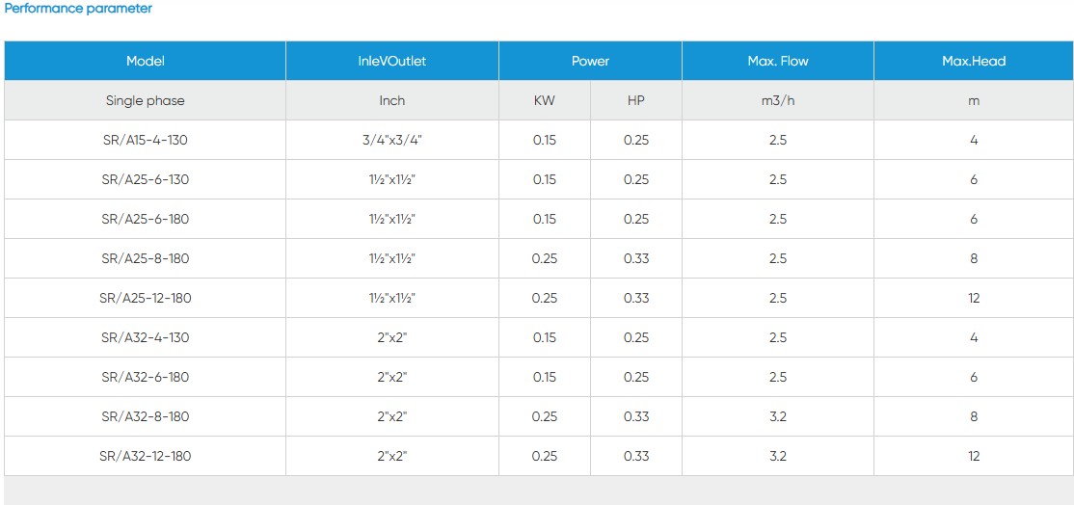Select the Inch unit cell

point(391,100)
